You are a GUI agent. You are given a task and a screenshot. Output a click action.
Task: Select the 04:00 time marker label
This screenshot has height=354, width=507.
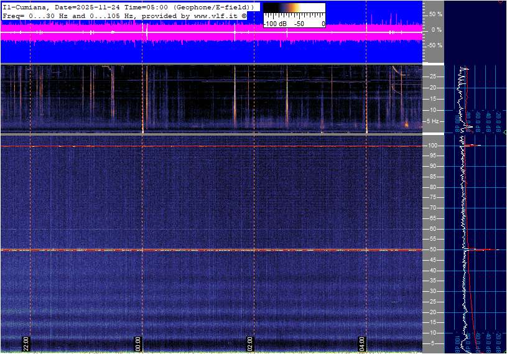click(362, 343)
